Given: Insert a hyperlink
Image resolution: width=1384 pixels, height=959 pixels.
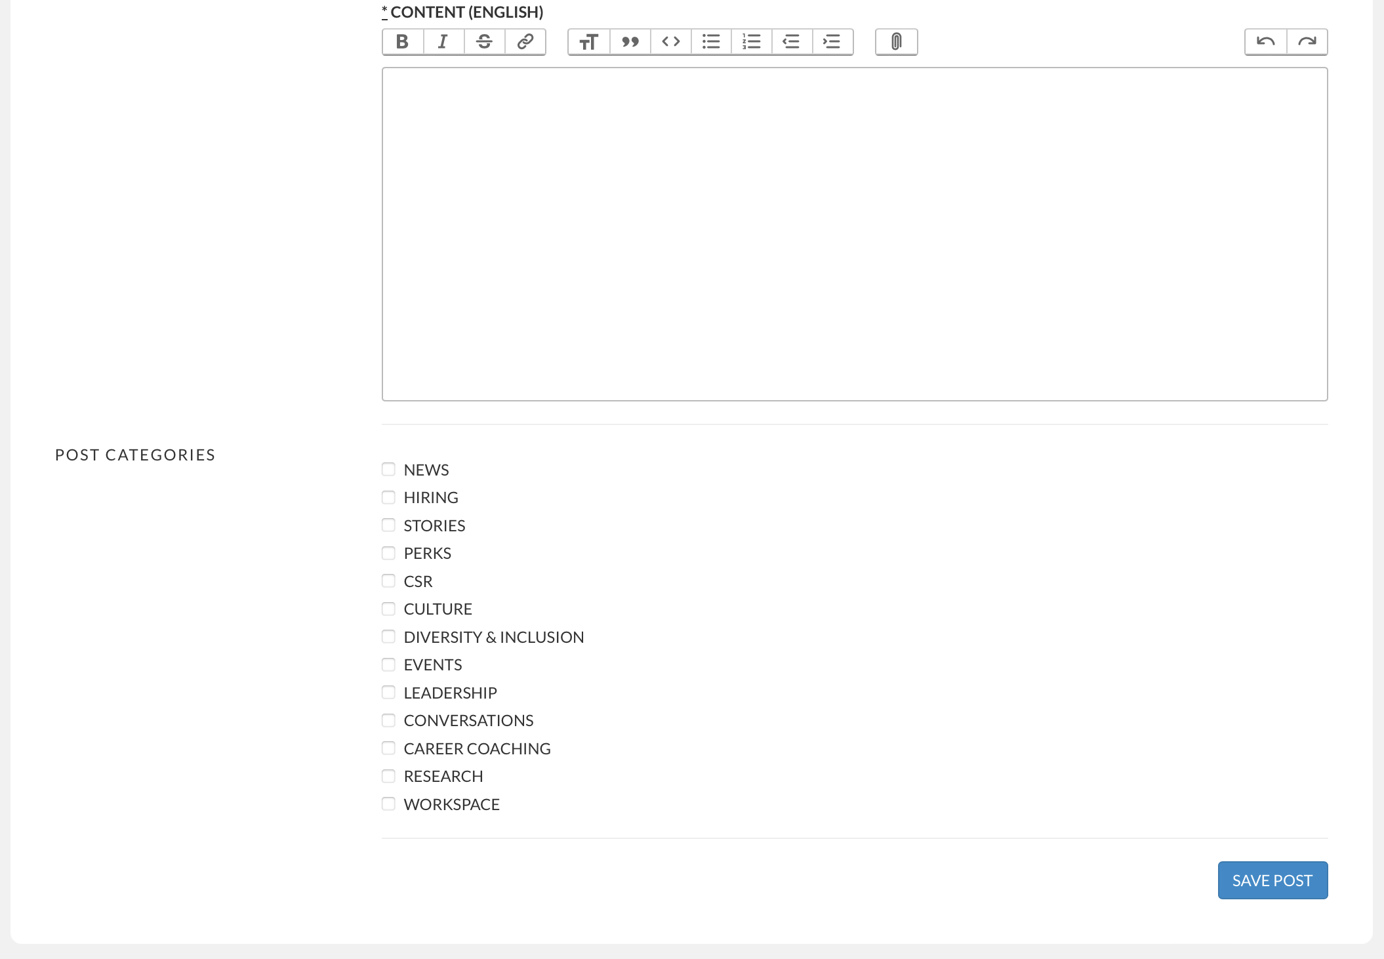Looking at the screenshot, I should point(524,41).
